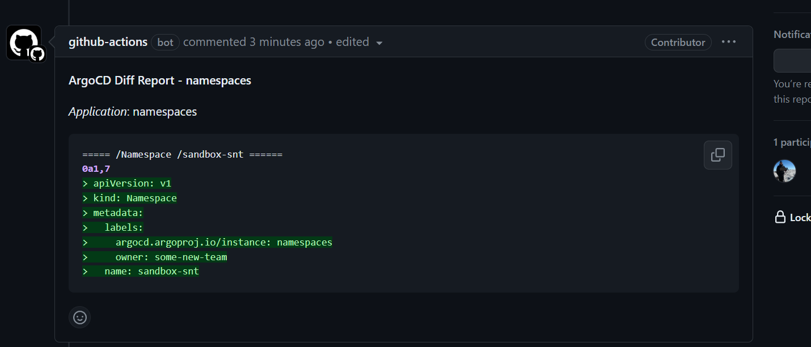
Task: Click the participant's profile avatar
Action: tap(785, 171)
